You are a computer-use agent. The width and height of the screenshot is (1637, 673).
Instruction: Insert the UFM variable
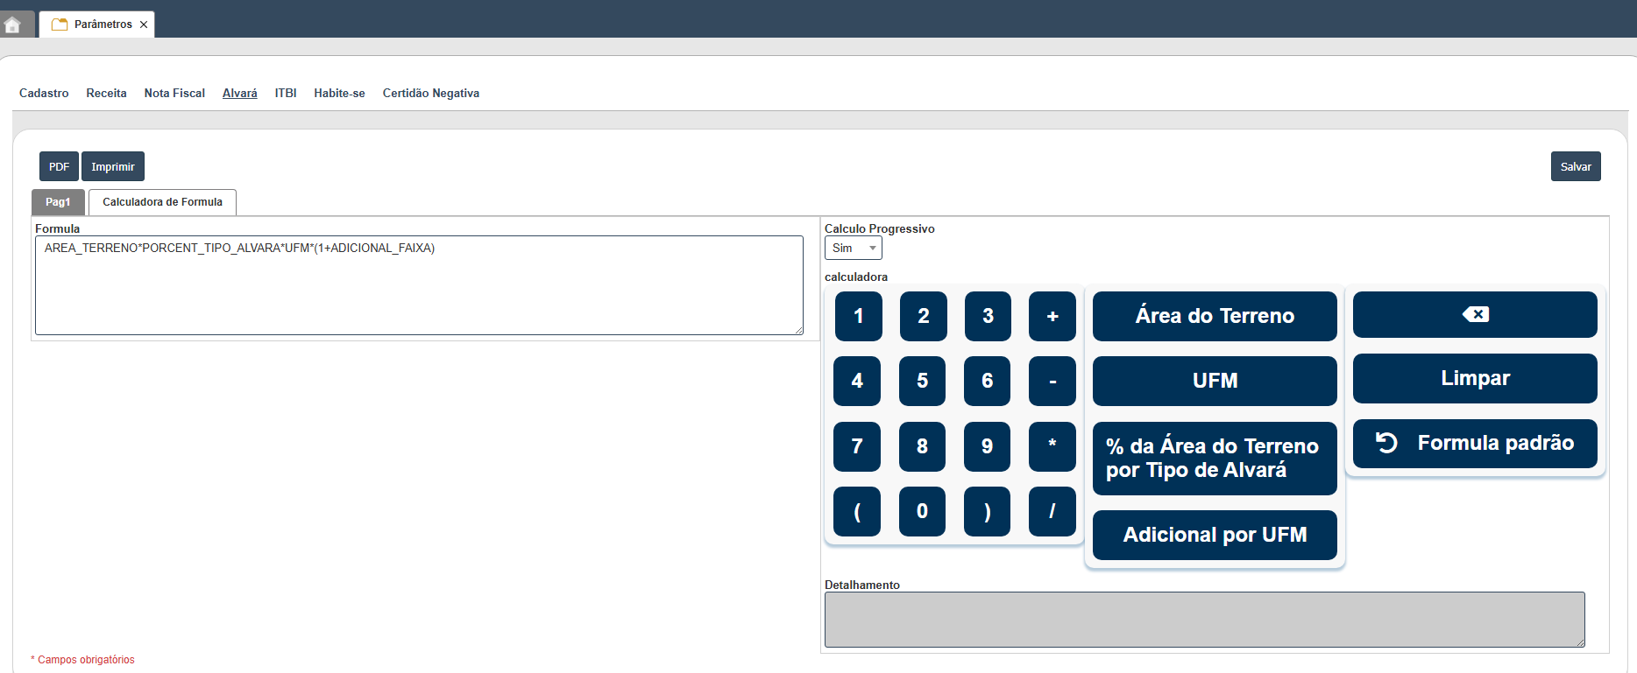pos(1215,381)
